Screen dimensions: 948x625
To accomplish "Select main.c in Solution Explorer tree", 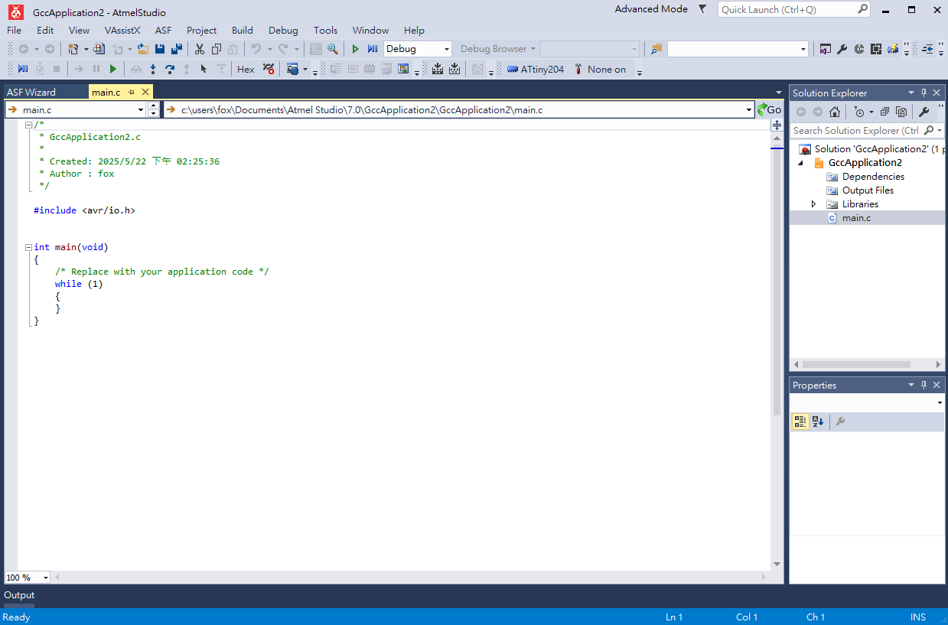I will [x=856, y=218].
